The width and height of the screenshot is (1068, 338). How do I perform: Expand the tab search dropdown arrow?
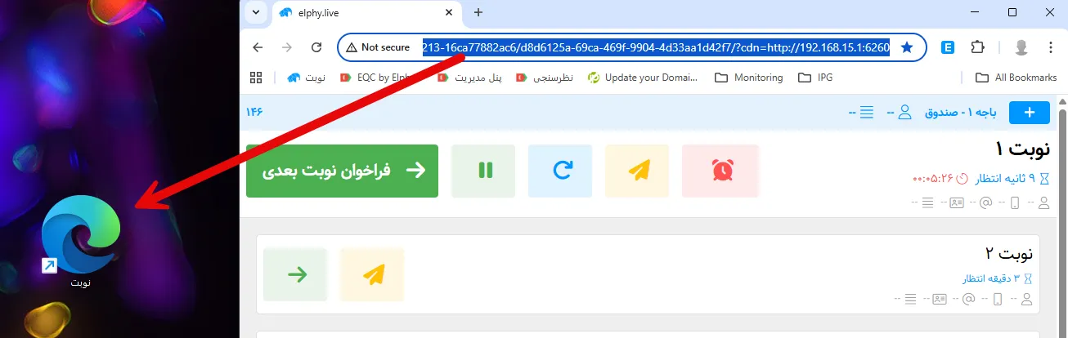[257, 12]
